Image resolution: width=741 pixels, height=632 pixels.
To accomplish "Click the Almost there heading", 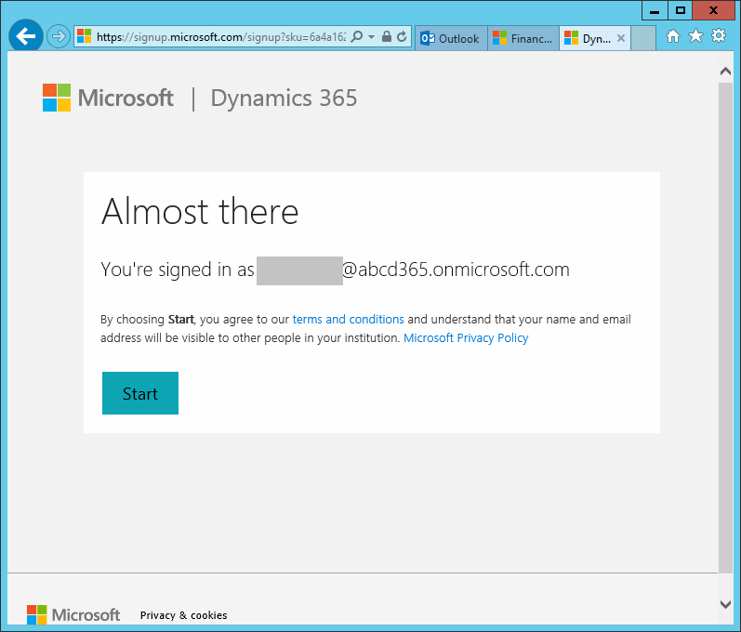I will click(200, 211).
